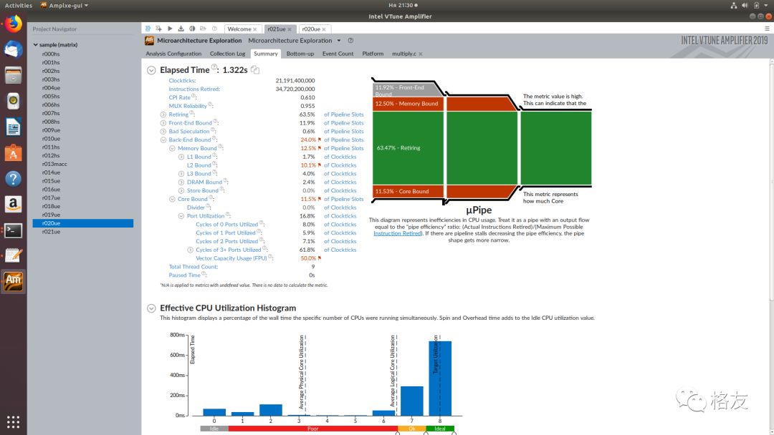
Task: Follow the Instruction Retired link under µPipe
Action: click(397, 233)
